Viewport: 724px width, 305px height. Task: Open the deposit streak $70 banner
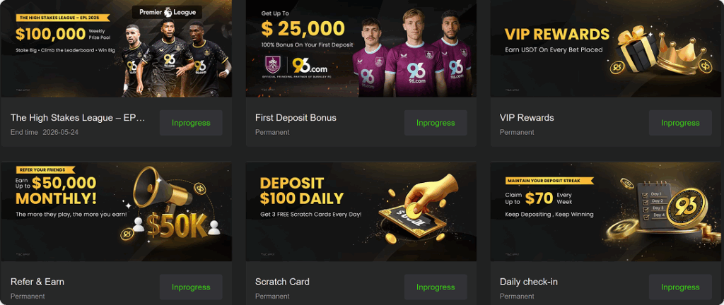pos(606,212)
